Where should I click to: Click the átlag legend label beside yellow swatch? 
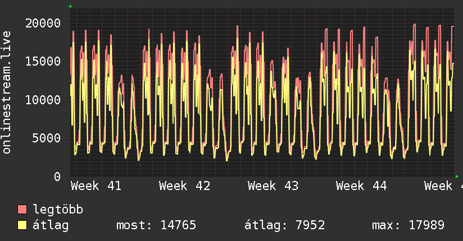51,225
